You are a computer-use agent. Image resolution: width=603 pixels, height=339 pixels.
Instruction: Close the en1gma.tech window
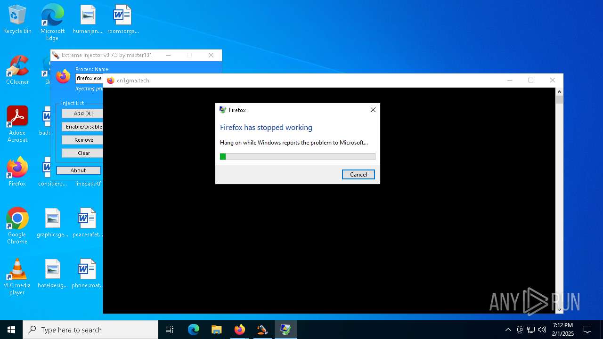click(553, 80)
